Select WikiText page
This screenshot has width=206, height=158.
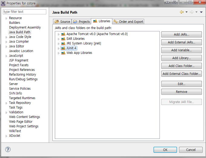click(x=15, y=131)
